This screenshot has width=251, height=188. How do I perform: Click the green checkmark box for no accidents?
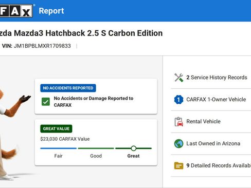[x=46, y=102]
